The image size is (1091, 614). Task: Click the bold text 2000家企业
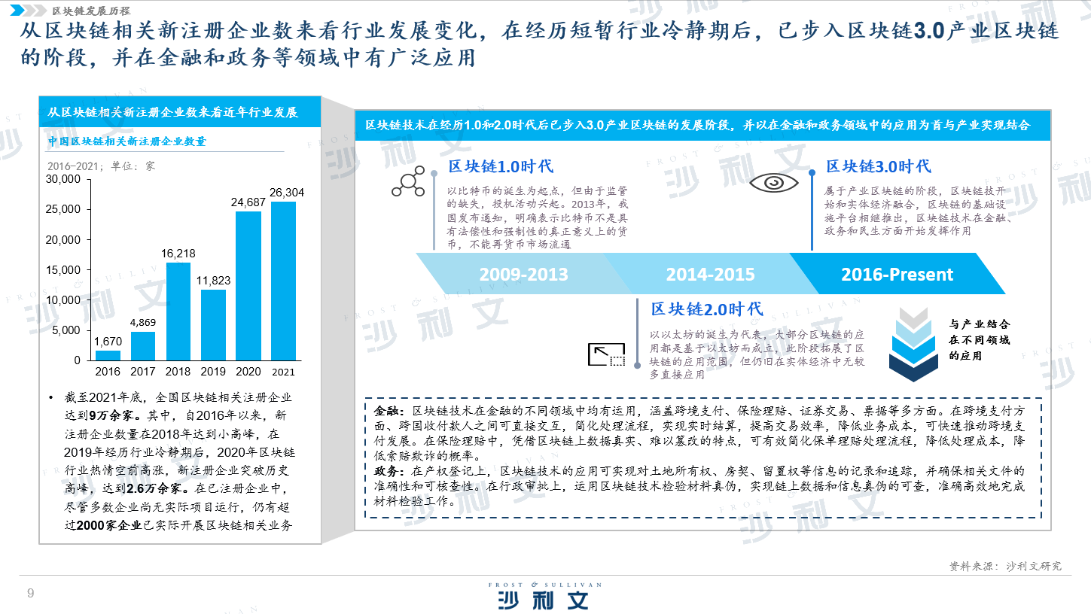(x=109, y=525)
